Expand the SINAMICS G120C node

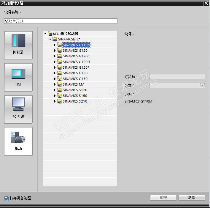tap(55, 56)
